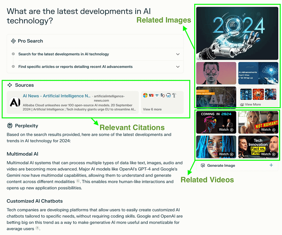This screenshot has height=235, width=282.
Task: Click 'View 6 more' sources
Action: point(152,109)
